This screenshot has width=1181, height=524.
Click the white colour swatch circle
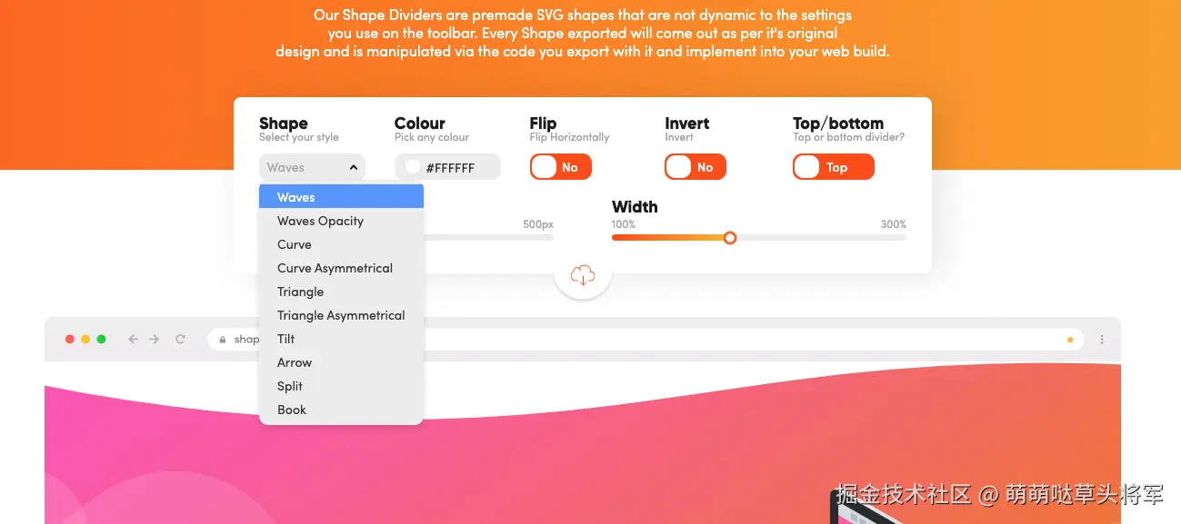(x=413, y=167)
